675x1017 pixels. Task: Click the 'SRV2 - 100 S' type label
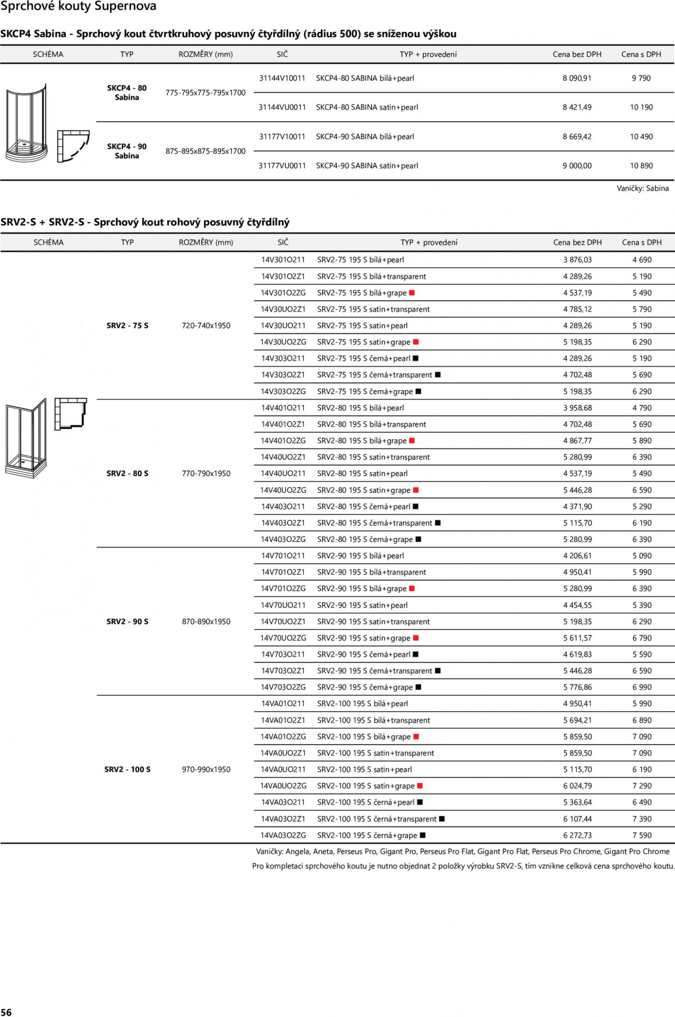(127, 769)
